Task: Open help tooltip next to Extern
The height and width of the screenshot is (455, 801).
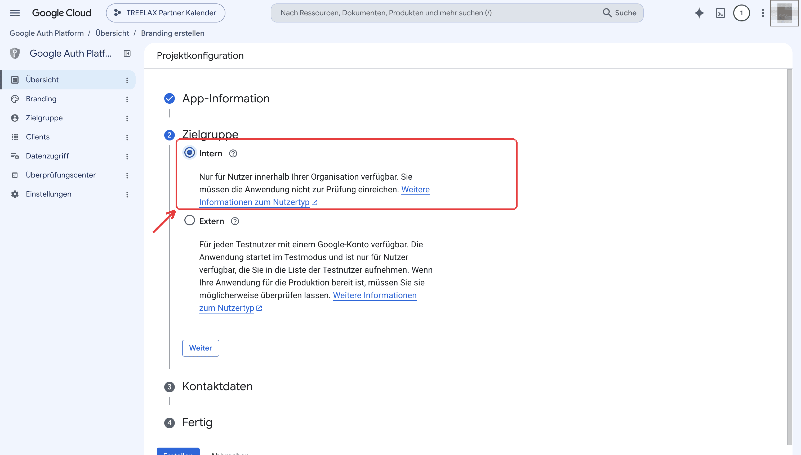Action: point(235,221)
